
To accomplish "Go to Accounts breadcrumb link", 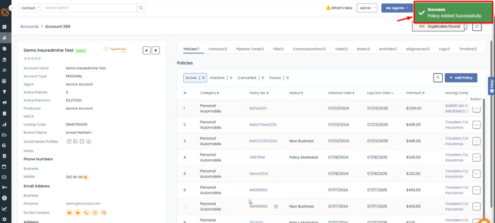I will 29,27.
